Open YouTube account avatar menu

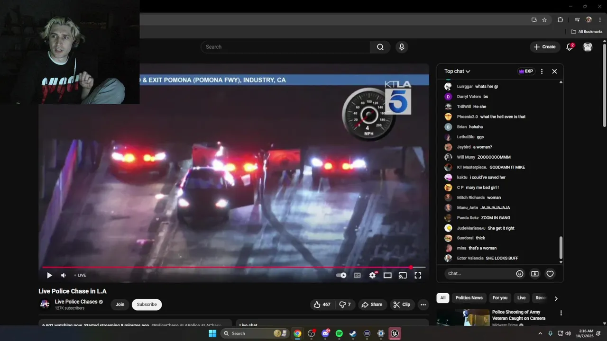click(588, 47)
